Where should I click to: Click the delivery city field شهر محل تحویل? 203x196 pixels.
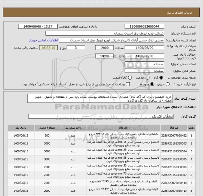tap(144, 71)
